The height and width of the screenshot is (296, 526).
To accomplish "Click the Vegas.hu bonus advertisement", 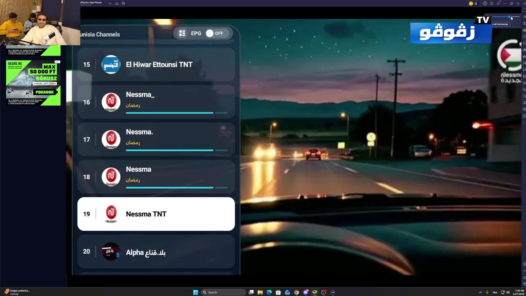I will pyautogui.click(x=33, y=83).
